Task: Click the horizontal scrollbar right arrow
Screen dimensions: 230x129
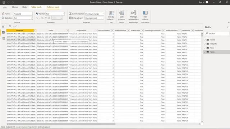Action: point(200,124)
